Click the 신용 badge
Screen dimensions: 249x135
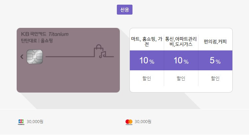(x=124, y=10)
